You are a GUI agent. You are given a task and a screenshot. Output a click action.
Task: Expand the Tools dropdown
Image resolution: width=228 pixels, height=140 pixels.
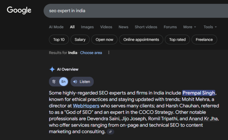[210, 27]
